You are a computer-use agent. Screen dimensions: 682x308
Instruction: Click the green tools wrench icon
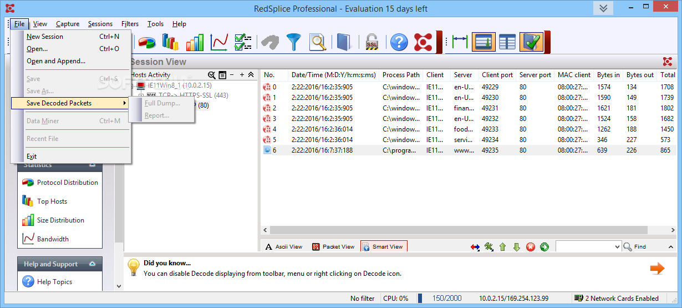[x=489, y=247]
